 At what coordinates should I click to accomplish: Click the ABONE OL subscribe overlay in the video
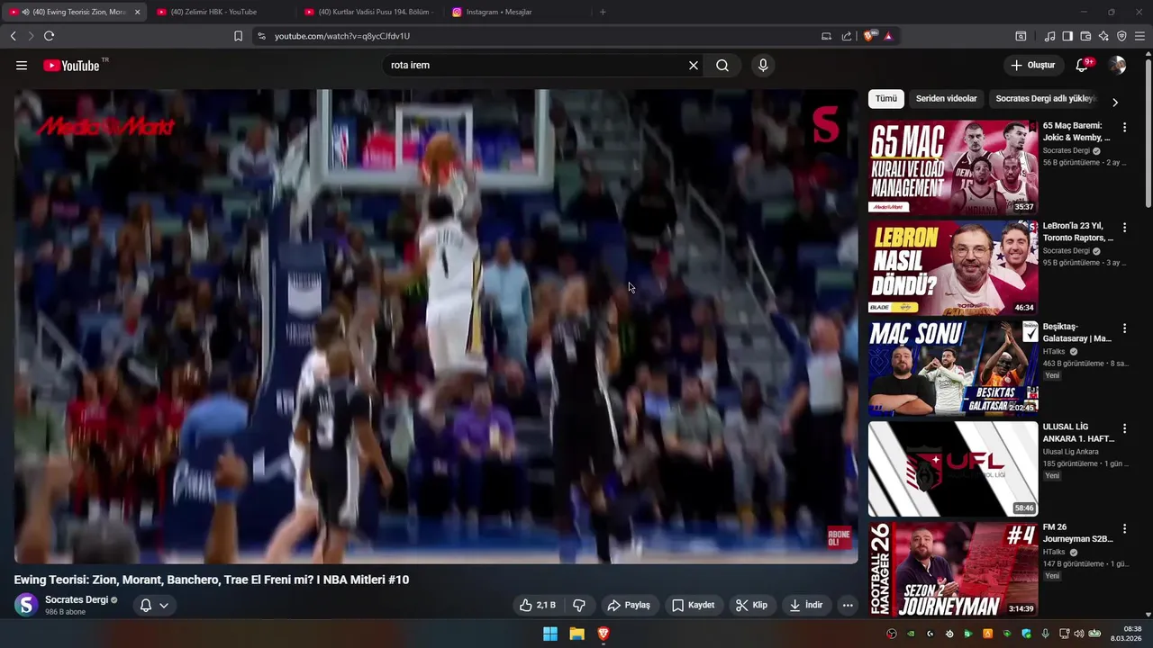[839, 538]
